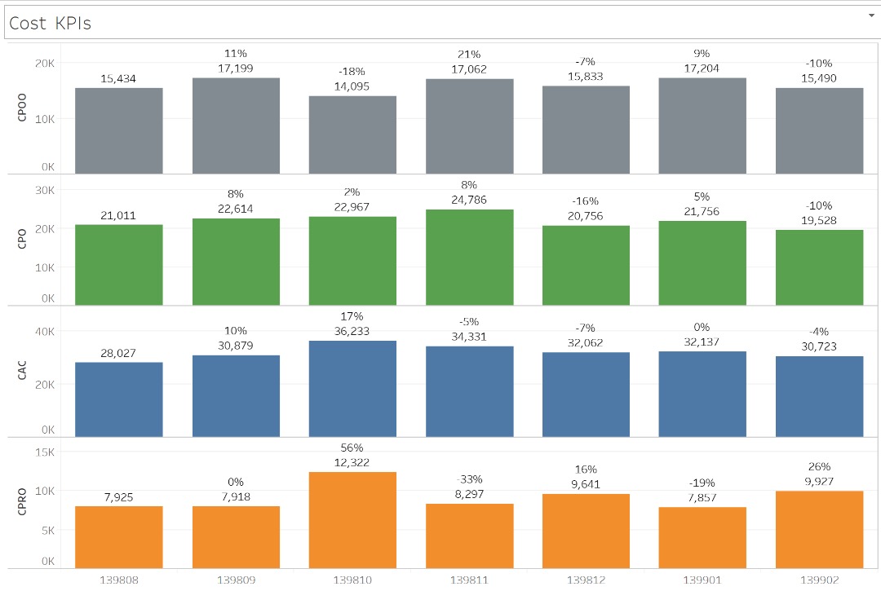Click the blue CAC bar valued 36,233
The width and height of the screenshot is (881, 591).
352,388
